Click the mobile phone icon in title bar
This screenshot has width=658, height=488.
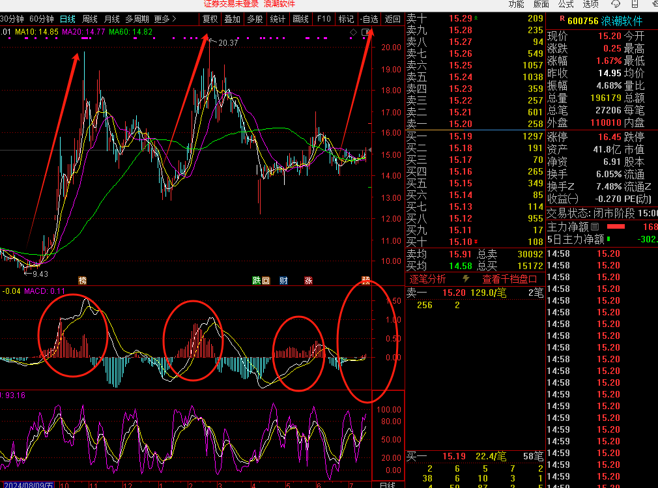tap(635, 4)
